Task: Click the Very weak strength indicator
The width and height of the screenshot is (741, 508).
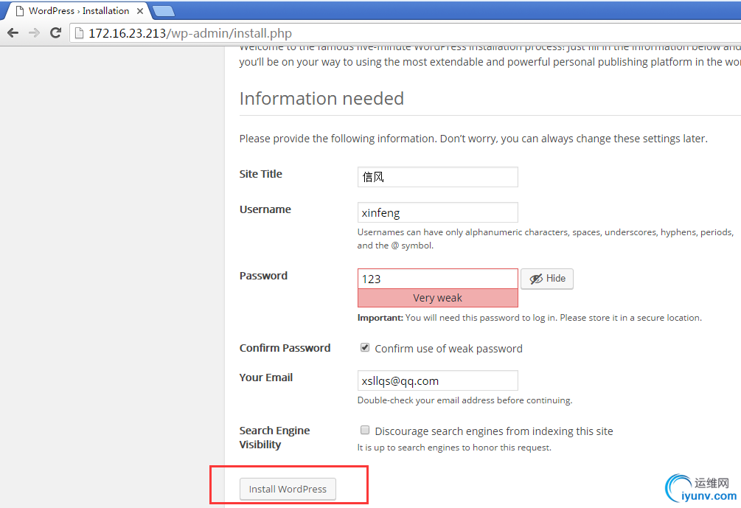Action: click(x=438, y=298)
